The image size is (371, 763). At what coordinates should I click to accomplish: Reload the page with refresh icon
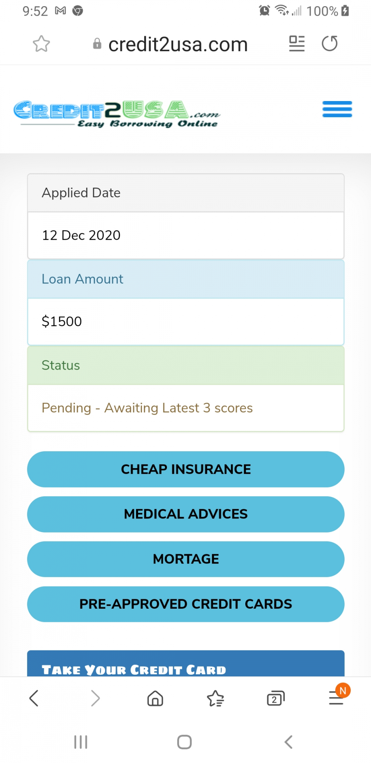tap(329, 43)
